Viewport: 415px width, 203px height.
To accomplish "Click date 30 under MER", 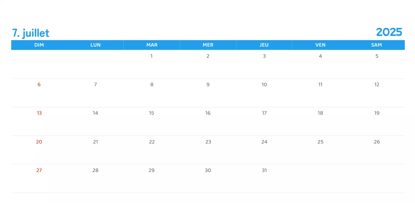I will pyautogui.click(x=208, y=170).
